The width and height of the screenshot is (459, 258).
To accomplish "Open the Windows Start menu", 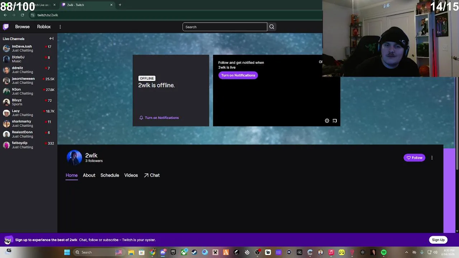I will (x=67, y=252).
